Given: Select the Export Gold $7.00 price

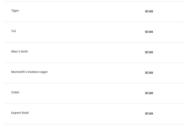Looking at the screenshot, I should [x=149, y=114].
